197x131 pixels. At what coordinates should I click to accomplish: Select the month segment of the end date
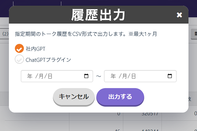click(x=124, y=76)
